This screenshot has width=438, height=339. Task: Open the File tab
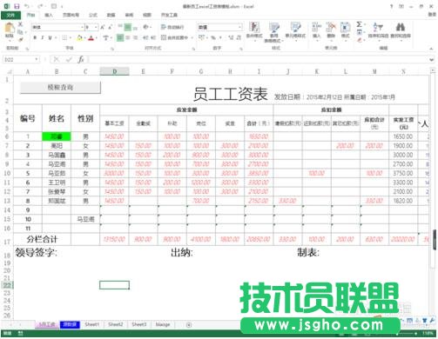pos(10,15)
